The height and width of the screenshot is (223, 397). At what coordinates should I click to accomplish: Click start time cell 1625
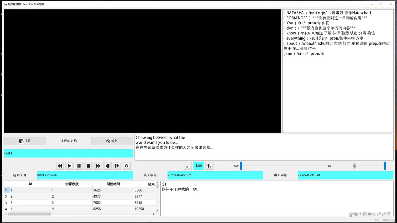point(113,190)
